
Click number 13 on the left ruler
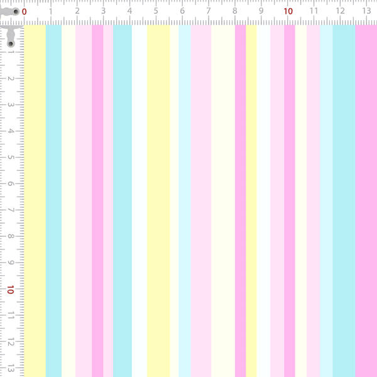(x=11, y=368)
